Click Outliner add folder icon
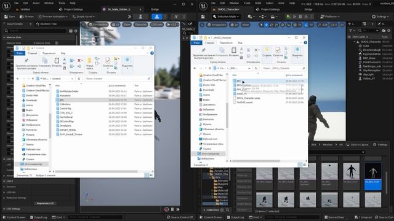 coord(384,30)
